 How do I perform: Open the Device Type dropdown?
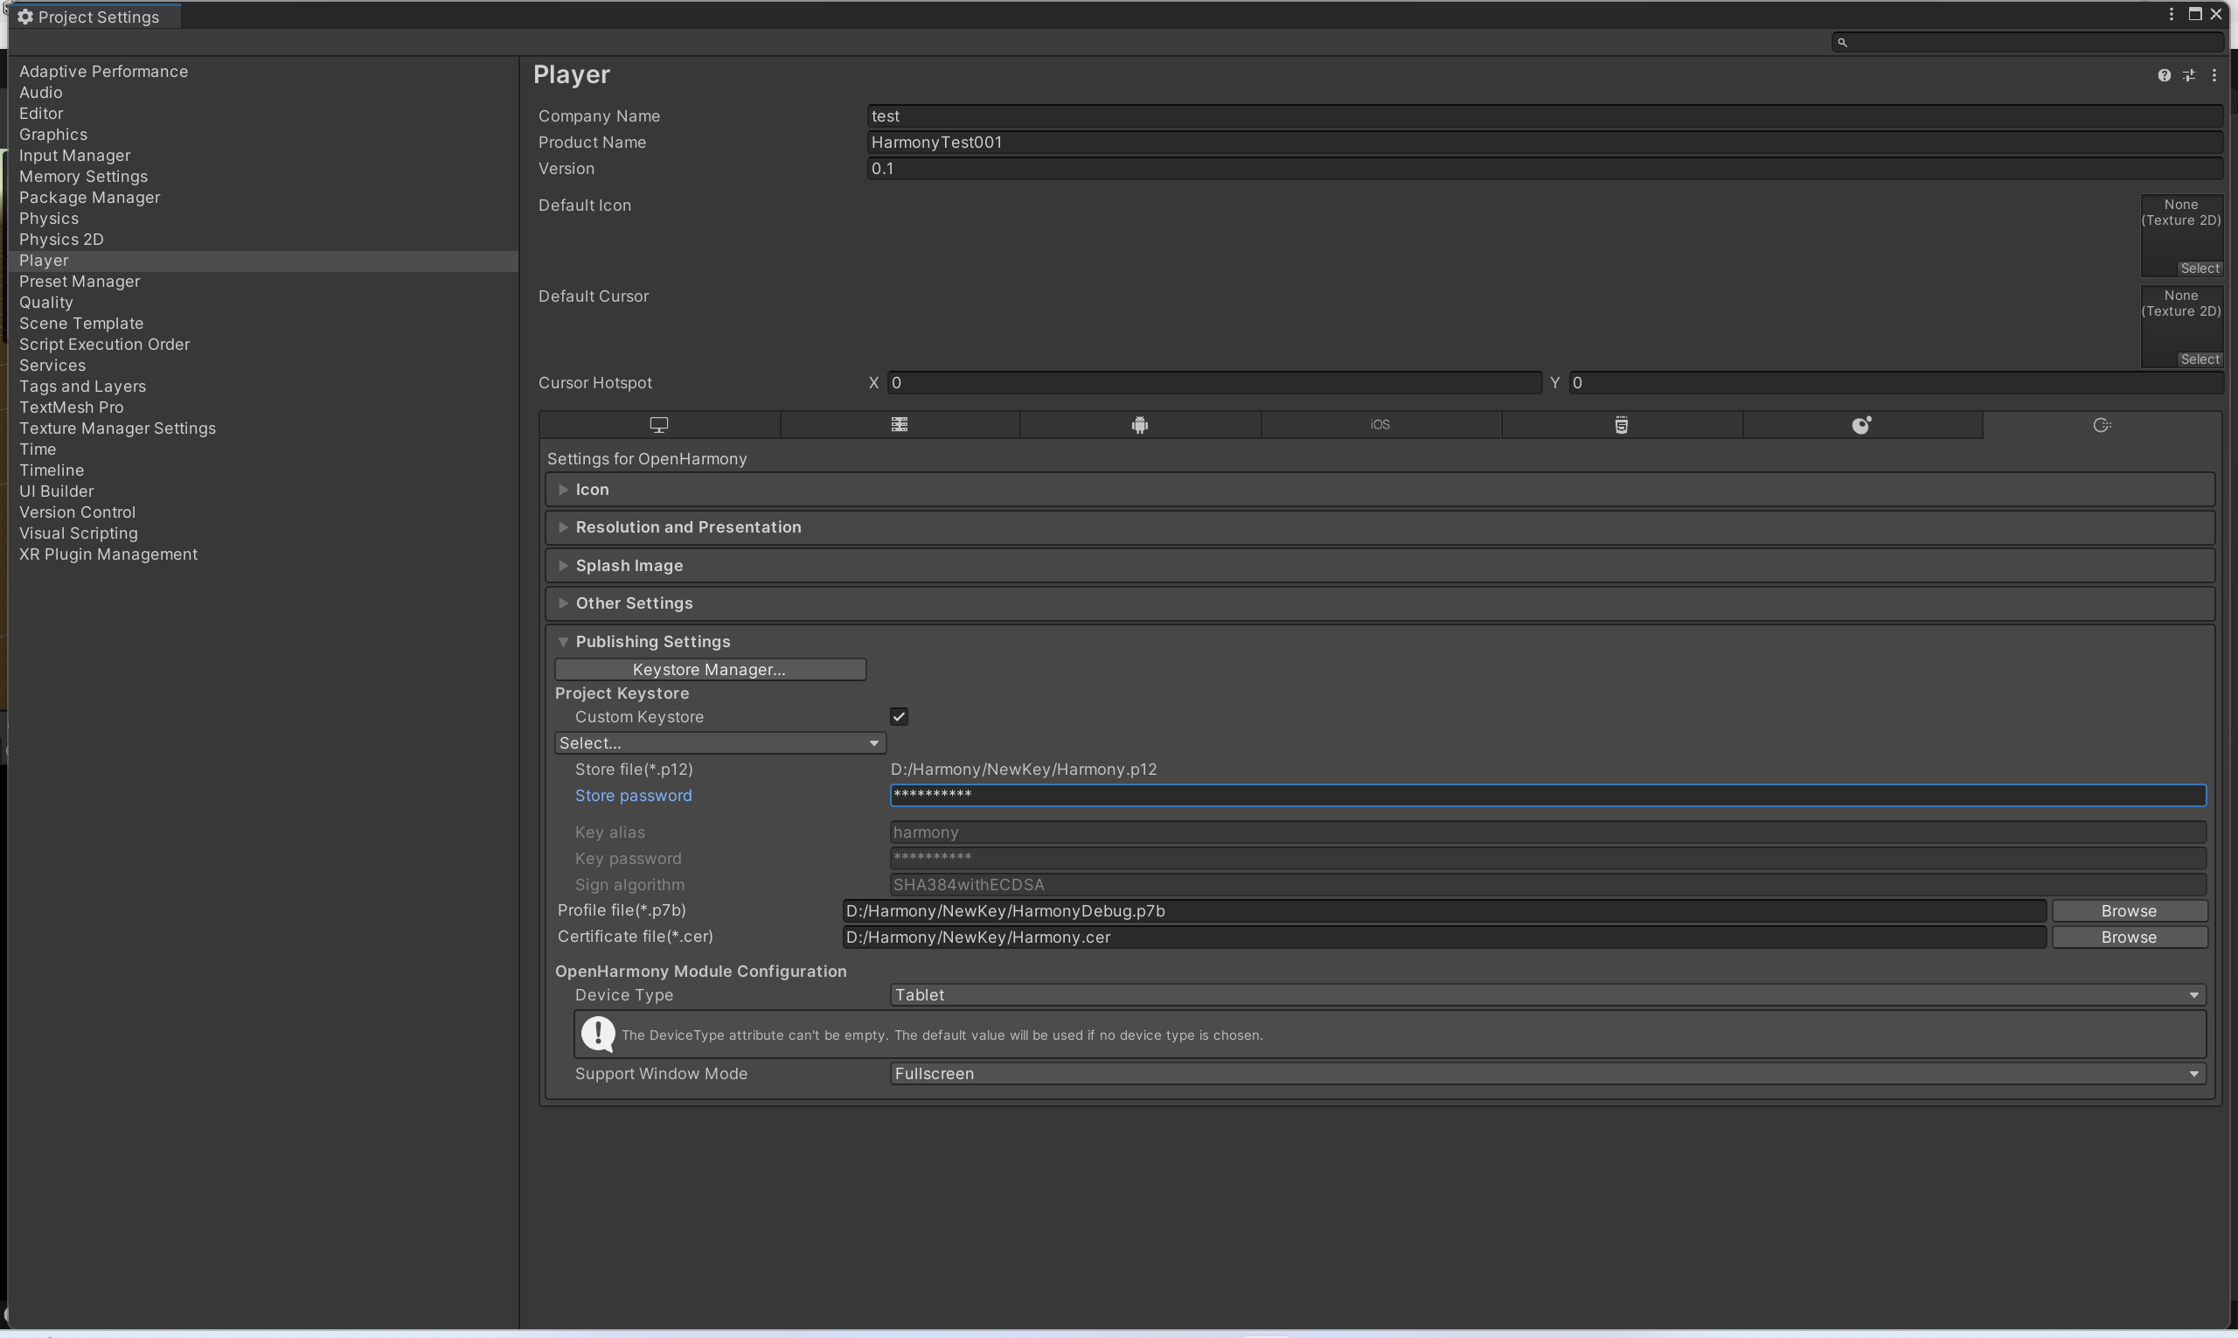click(1548, 994)
